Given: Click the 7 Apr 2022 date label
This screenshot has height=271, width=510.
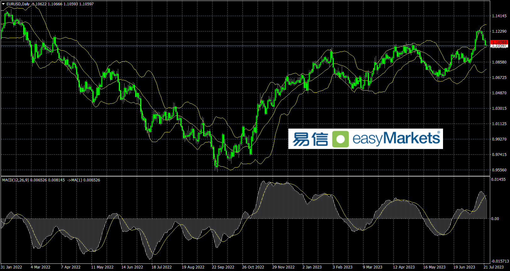Looking at the screenshot, I should click(71, 267).
